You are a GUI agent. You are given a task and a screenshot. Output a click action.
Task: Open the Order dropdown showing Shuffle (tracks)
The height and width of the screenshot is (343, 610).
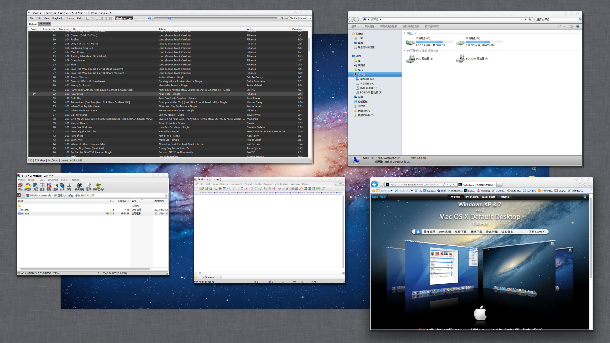coord(300,18)
